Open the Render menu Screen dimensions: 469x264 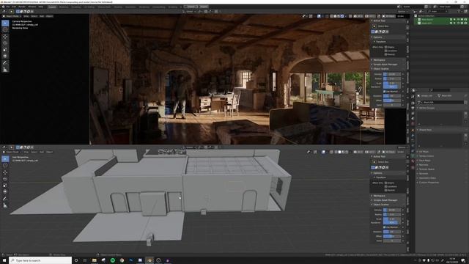[x=22, y=7]
